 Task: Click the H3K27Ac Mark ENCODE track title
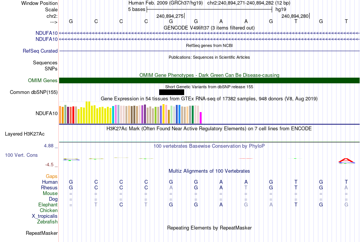point(209,128)
